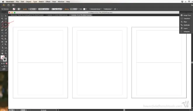Select the Magic Wand tool

click(2, 19)
